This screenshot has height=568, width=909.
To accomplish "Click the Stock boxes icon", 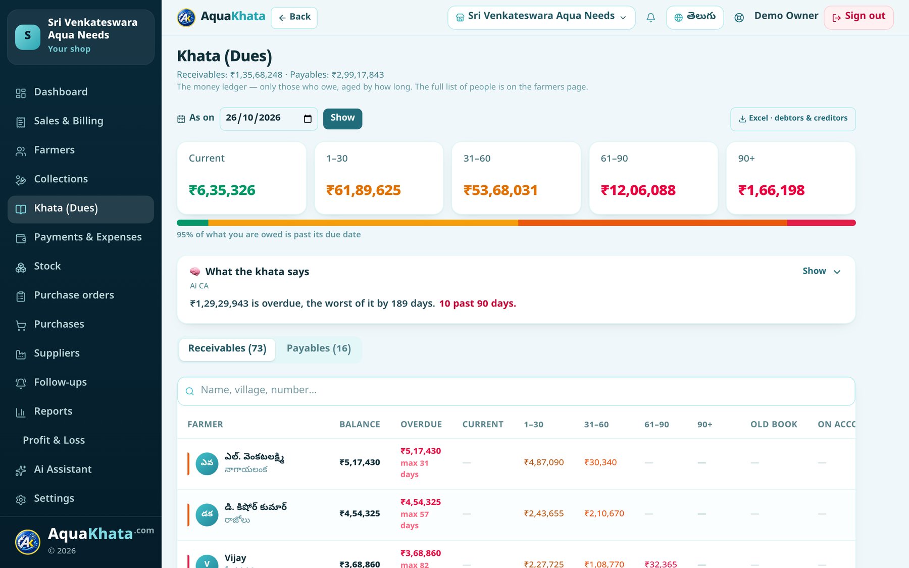I will pos(21,267).
